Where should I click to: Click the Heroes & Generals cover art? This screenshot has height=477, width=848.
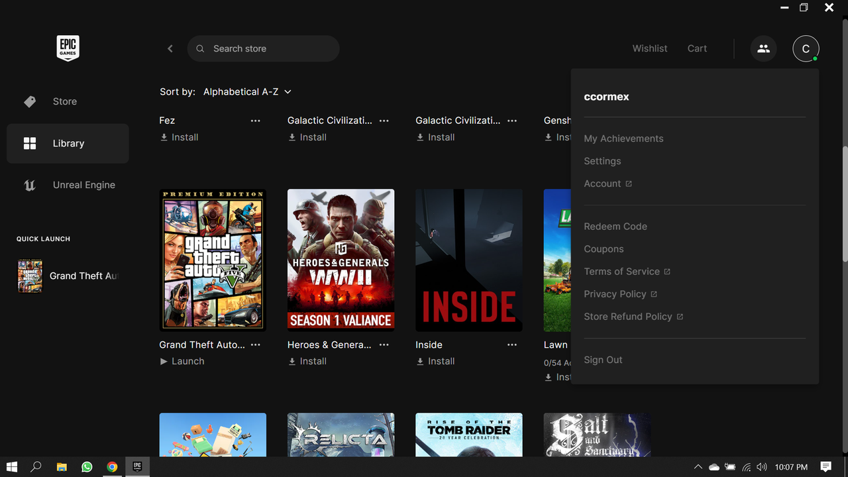tap(341, 260)
